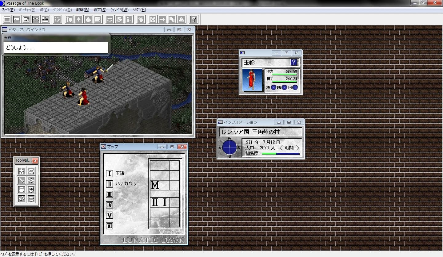Click the blue alignment compass in information window

tap(229, 147)
